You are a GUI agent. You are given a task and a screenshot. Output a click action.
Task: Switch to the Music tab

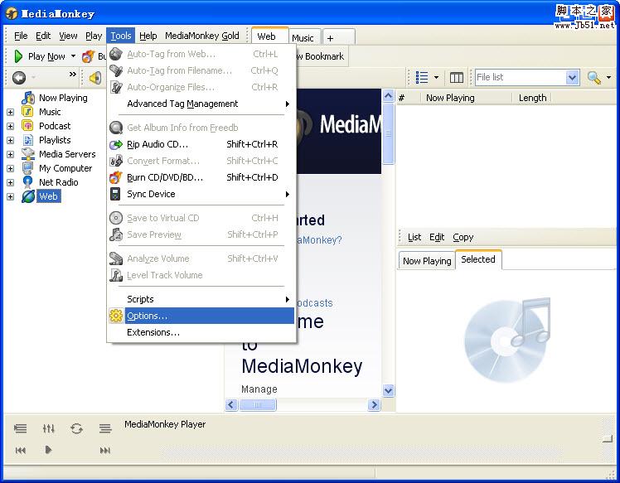point(305,38)
